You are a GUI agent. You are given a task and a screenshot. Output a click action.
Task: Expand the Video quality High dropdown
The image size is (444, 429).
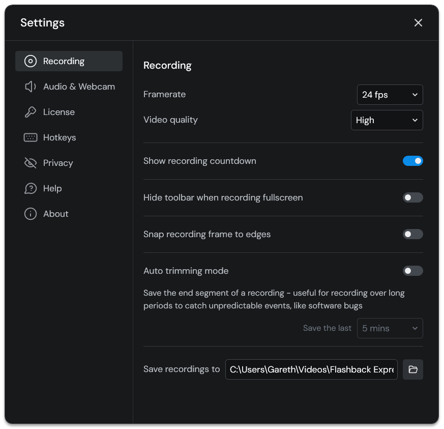coord(387,120)
